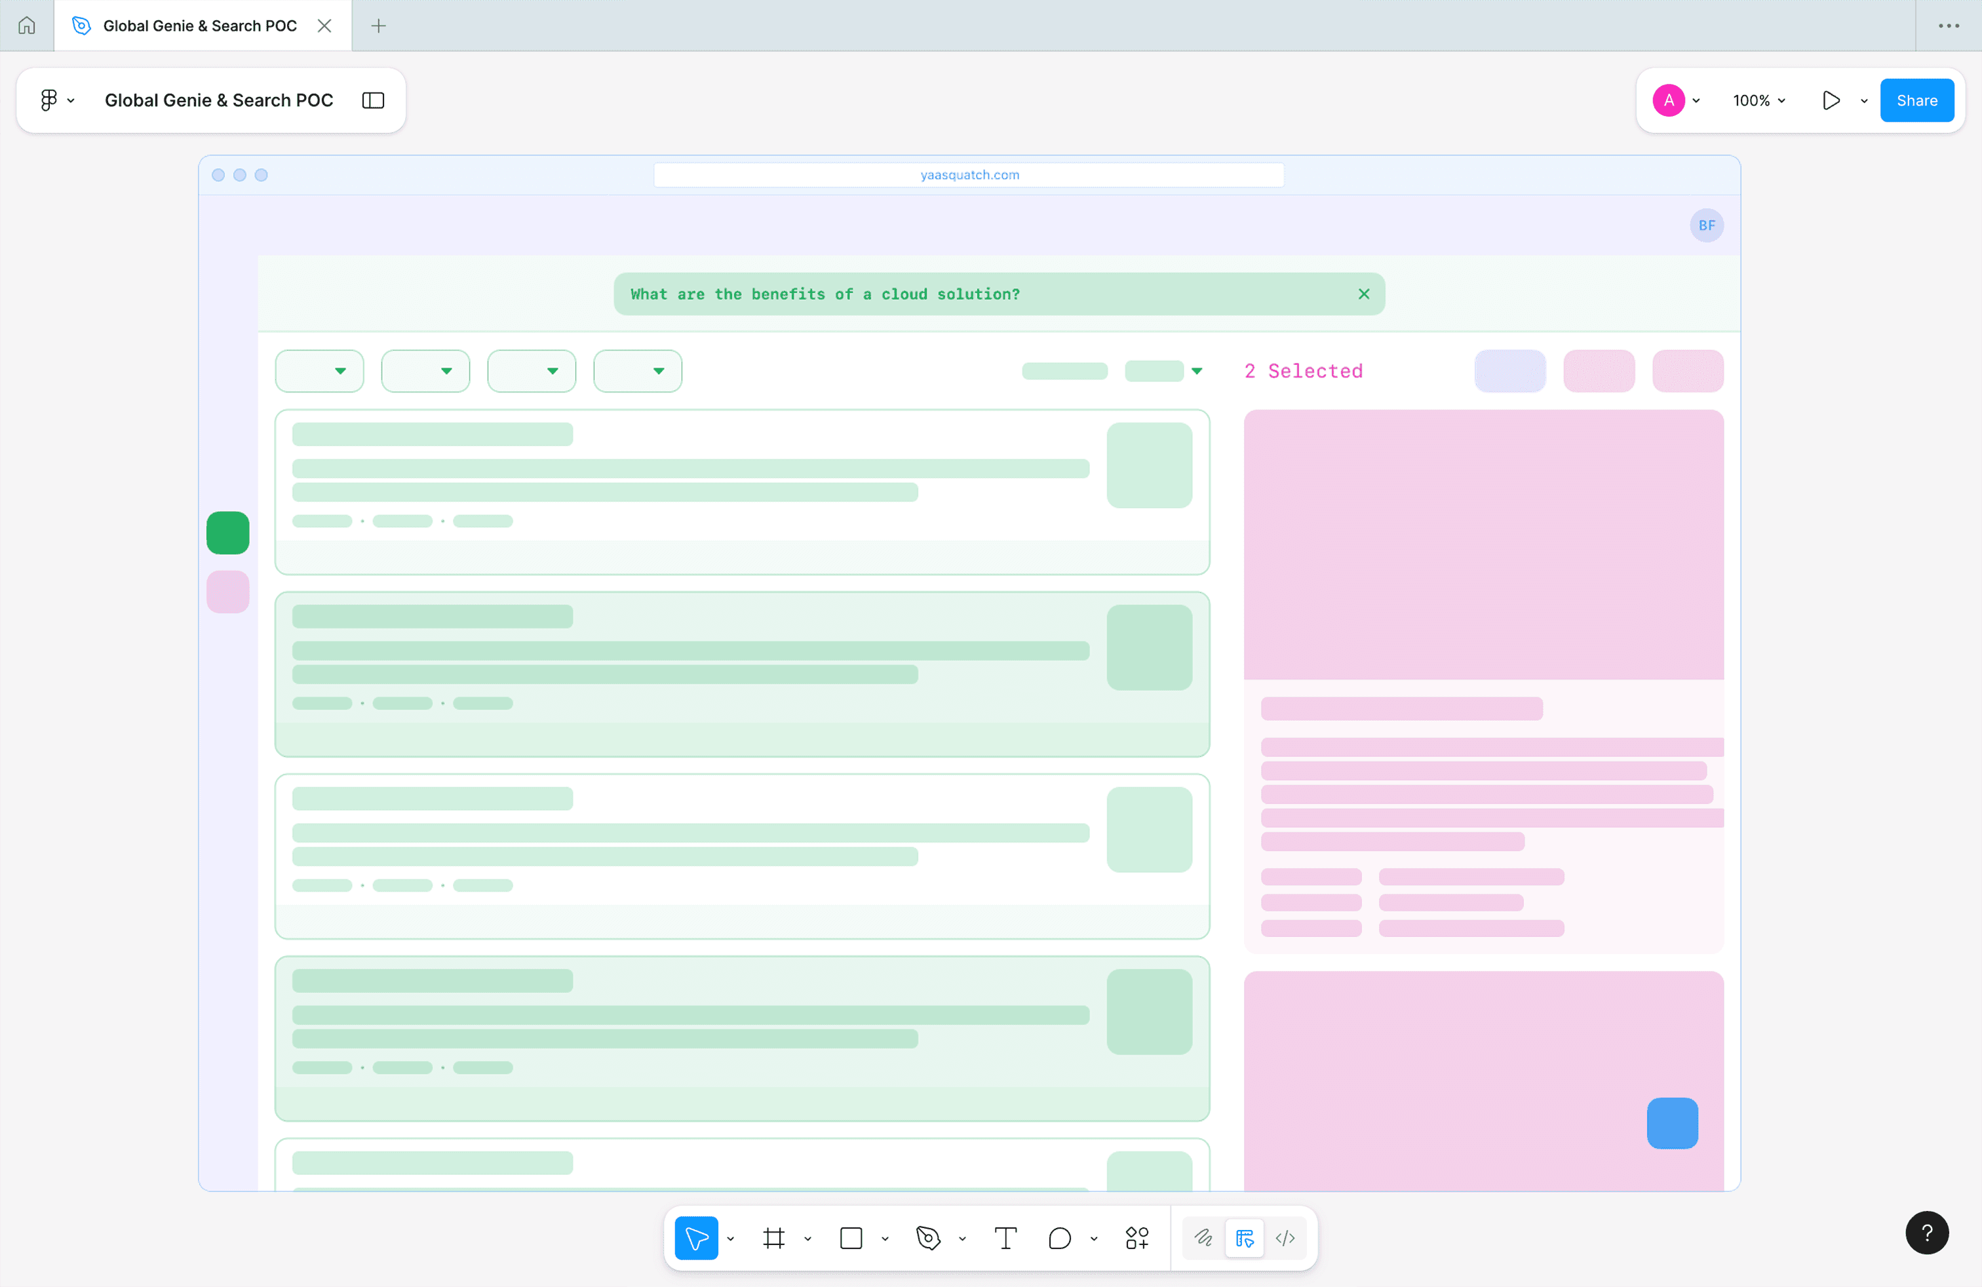Viewport: 1982px width, 1287px height.
Task: Click the green square in design sidebar
Action: (x=227, y=533)
